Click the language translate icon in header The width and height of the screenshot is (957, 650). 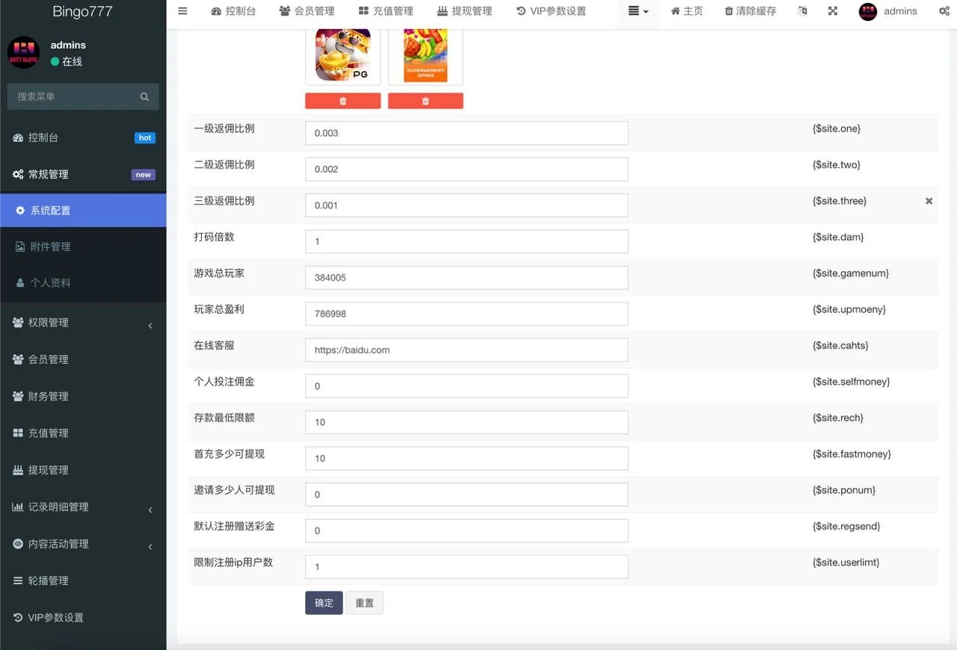(802, 11)
